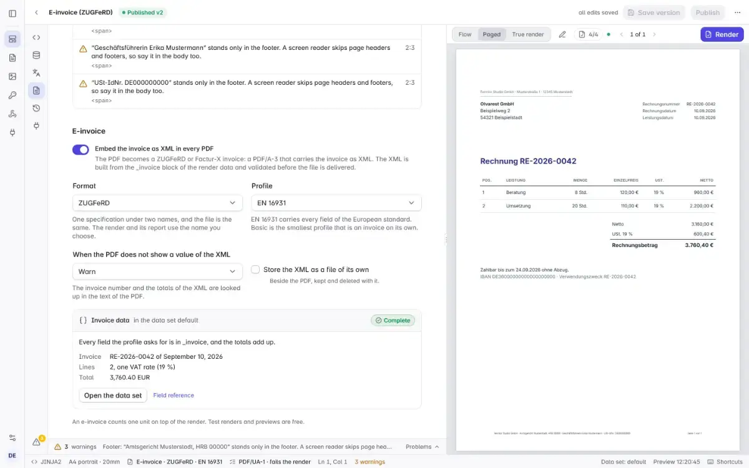Open the data set database icon

click(x=36, y=56)
